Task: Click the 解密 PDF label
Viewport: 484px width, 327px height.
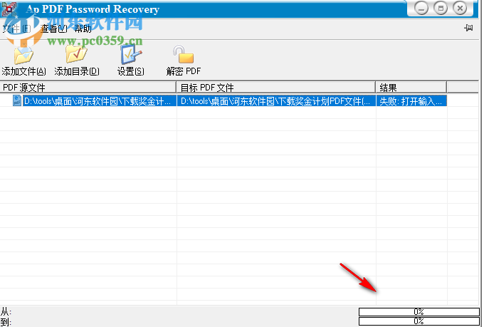Action: (184, 71)
